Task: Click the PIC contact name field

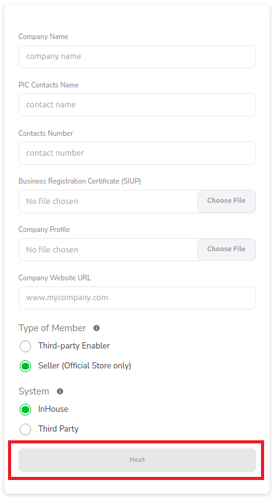Action: (x=137, y=105)
